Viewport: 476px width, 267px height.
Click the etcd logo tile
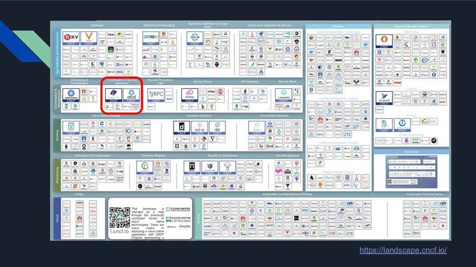[132, 95]
